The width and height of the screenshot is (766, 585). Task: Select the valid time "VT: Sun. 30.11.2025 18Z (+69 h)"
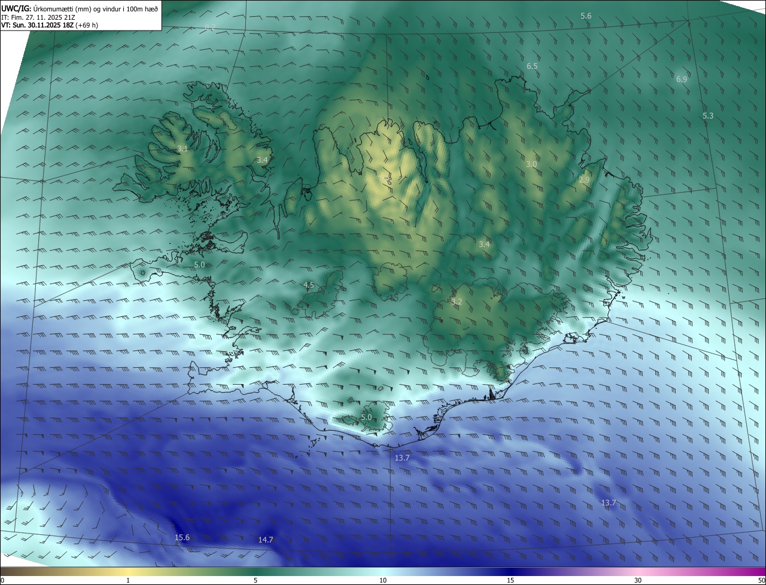pos(50,25)
